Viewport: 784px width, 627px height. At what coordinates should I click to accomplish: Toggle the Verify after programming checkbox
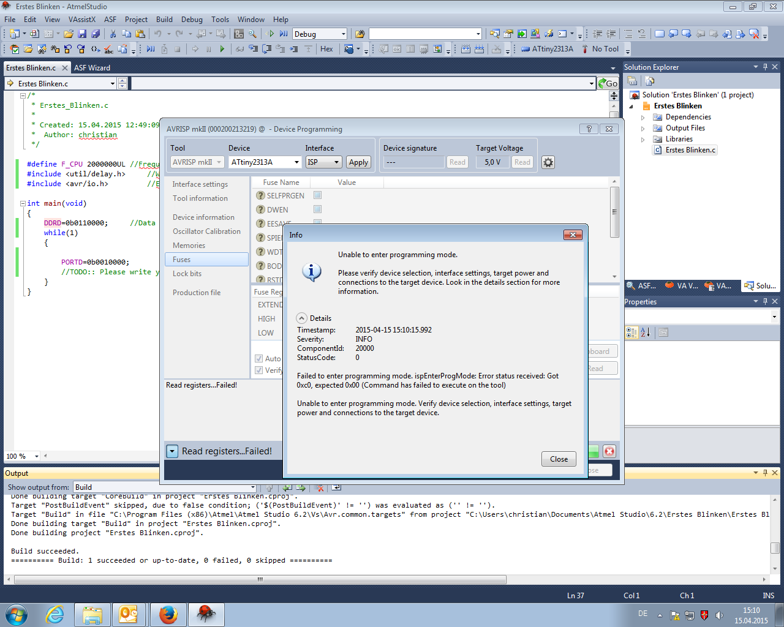point(258,370)
